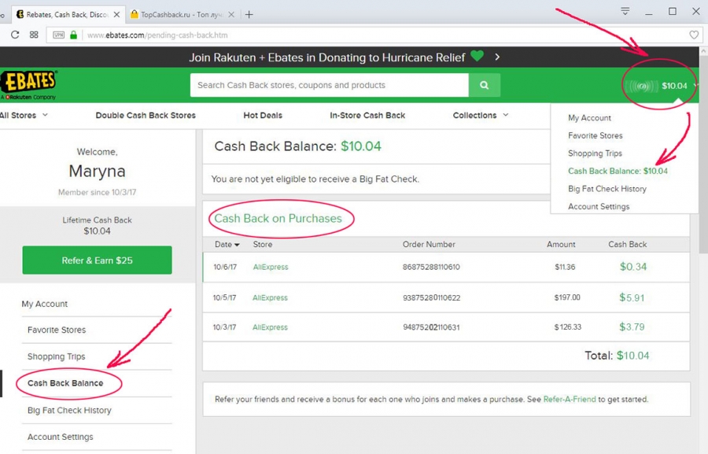Image resolution: width=708 pixels, height=454 pixels.
Task: Click the green heart in the banner
Action: pos(477,56)
